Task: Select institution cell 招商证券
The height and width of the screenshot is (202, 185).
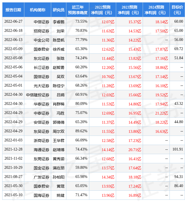Action: (x=41, y=31)
